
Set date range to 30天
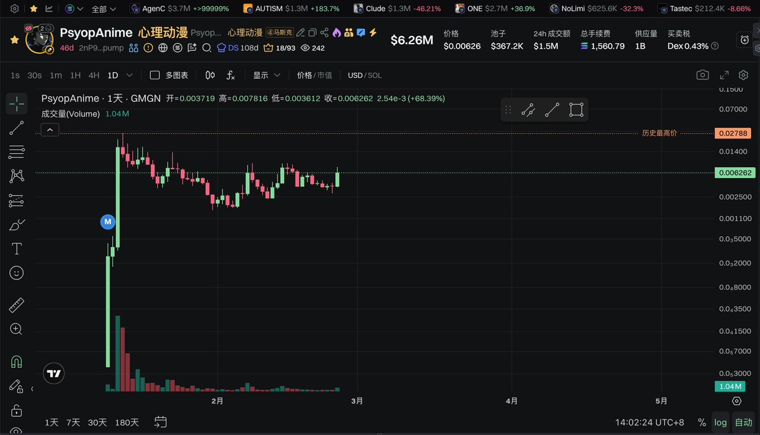click(x=98, y=422)
